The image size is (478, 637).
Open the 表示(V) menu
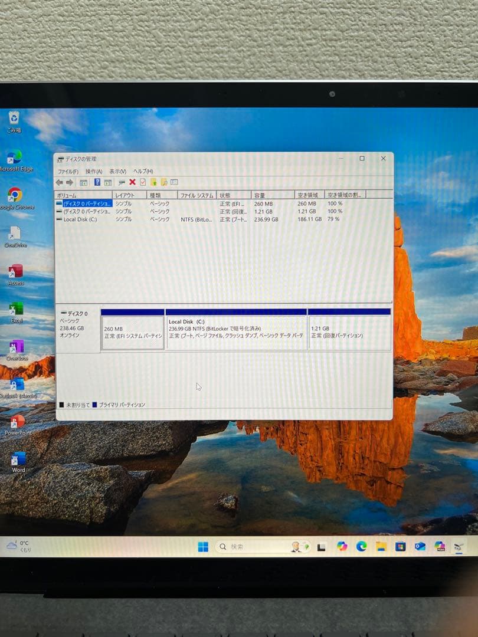click(x=117, y=171)
